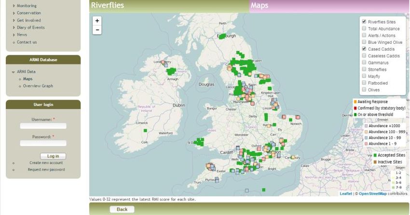Open the Conservation menu item
410x215 pixels.
29,13
